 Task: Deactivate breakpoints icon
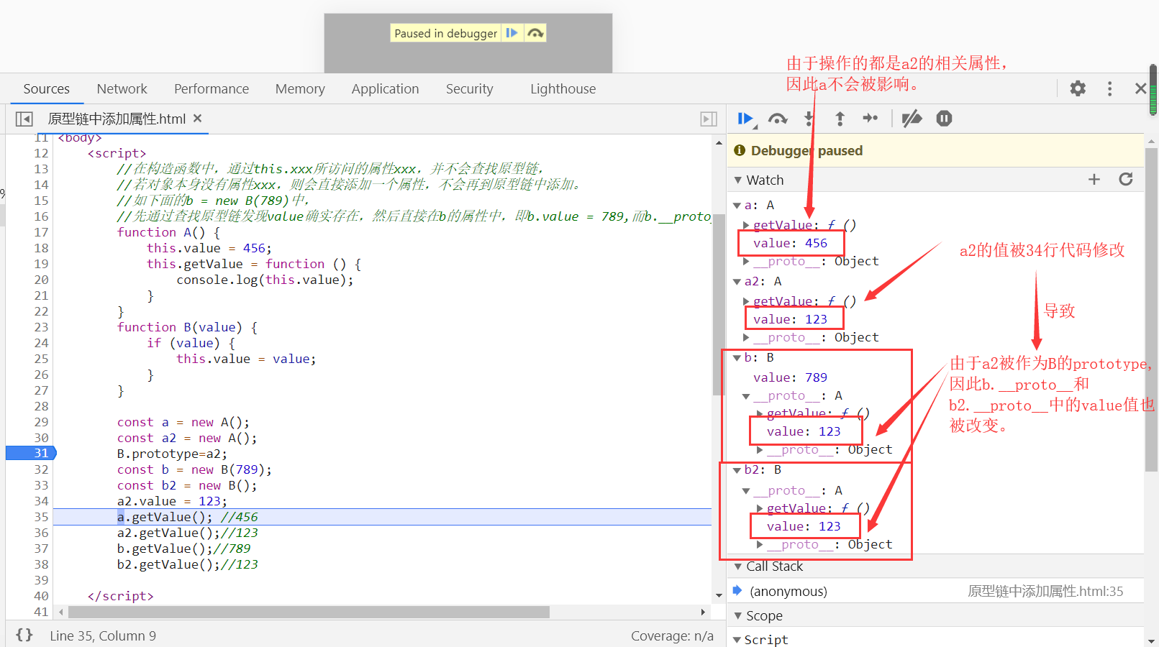coord(912,119)
